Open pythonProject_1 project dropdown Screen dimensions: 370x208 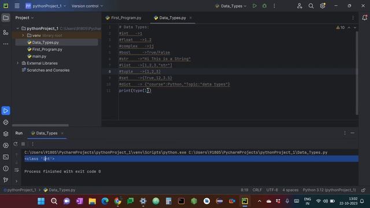coord(46,6)
